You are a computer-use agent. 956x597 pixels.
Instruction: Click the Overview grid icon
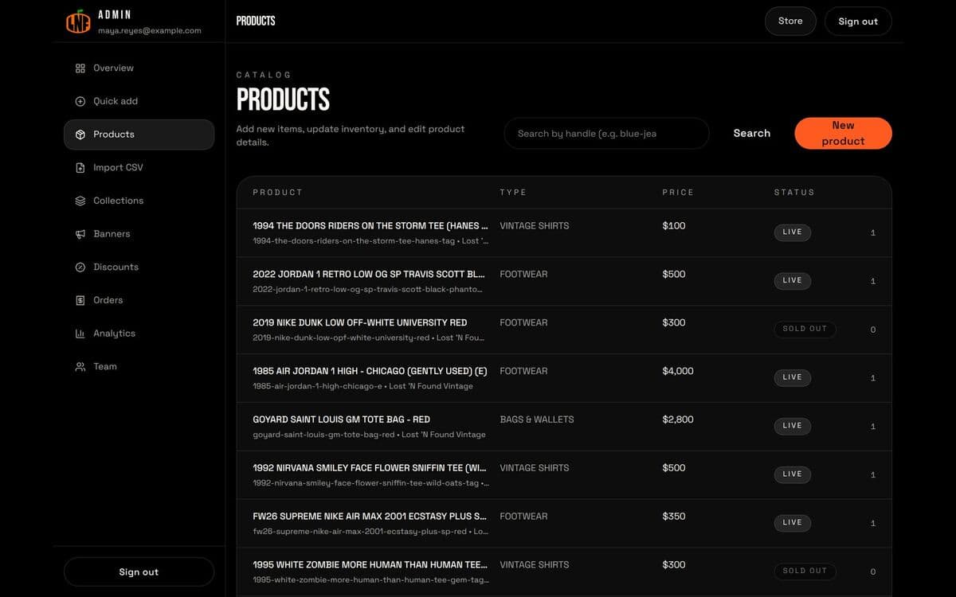point(80,68)
